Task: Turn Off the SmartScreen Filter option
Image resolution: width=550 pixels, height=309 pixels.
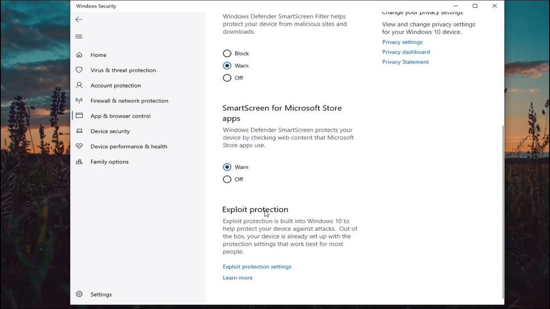Action: tap(227, 78)
